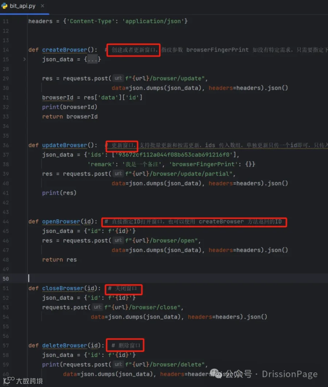Close the bit_api.py tab
This screenshot has width=328, height=387.
[x=42, y=6]
